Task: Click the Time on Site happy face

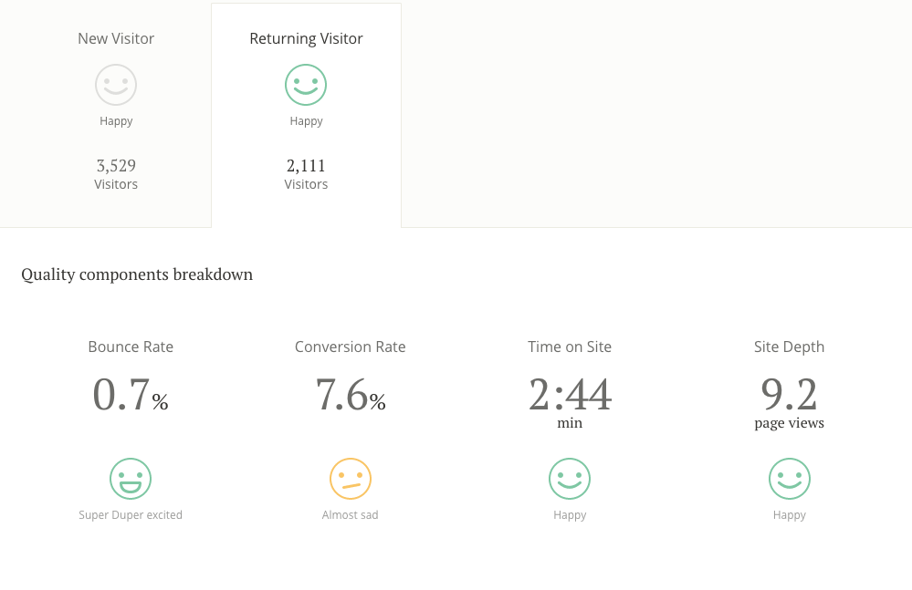Action: (570, 479)
